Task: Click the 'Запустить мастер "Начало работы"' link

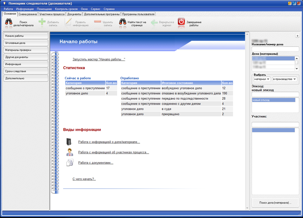Action: (98, 59)
